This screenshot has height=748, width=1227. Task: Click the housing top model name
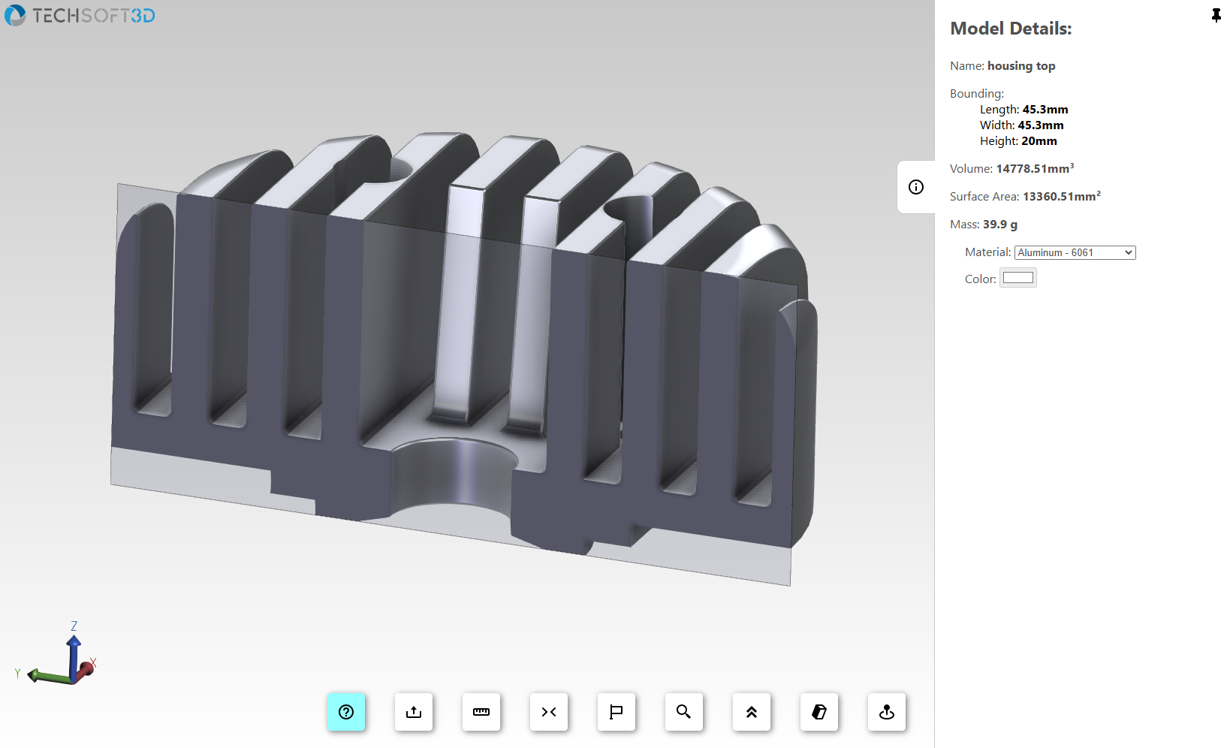tap(1020, 66)
